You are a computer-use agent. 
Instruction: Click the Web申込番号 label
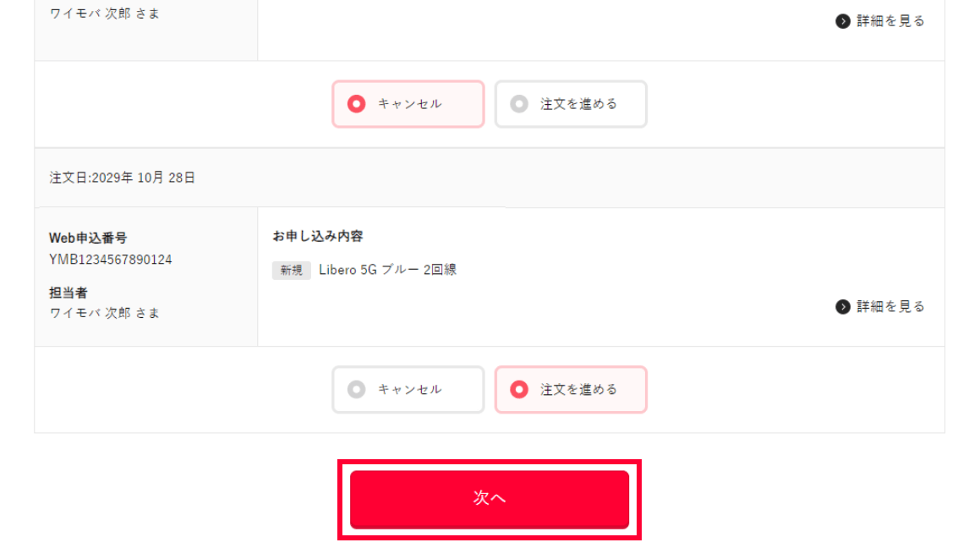pyautogui.click(x=88, y=238)
